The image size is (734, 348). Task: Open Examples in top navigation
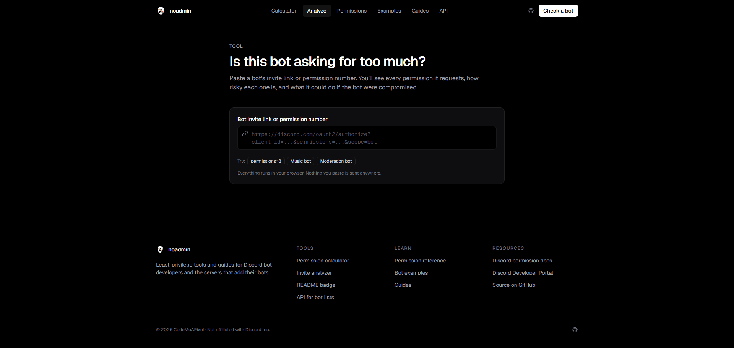point(389,11)
